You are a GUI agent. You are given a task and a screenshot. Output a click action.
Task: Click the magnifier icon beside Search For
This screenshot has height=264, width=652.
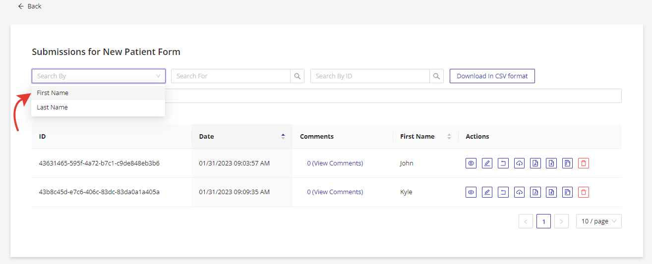click(297, 76)
